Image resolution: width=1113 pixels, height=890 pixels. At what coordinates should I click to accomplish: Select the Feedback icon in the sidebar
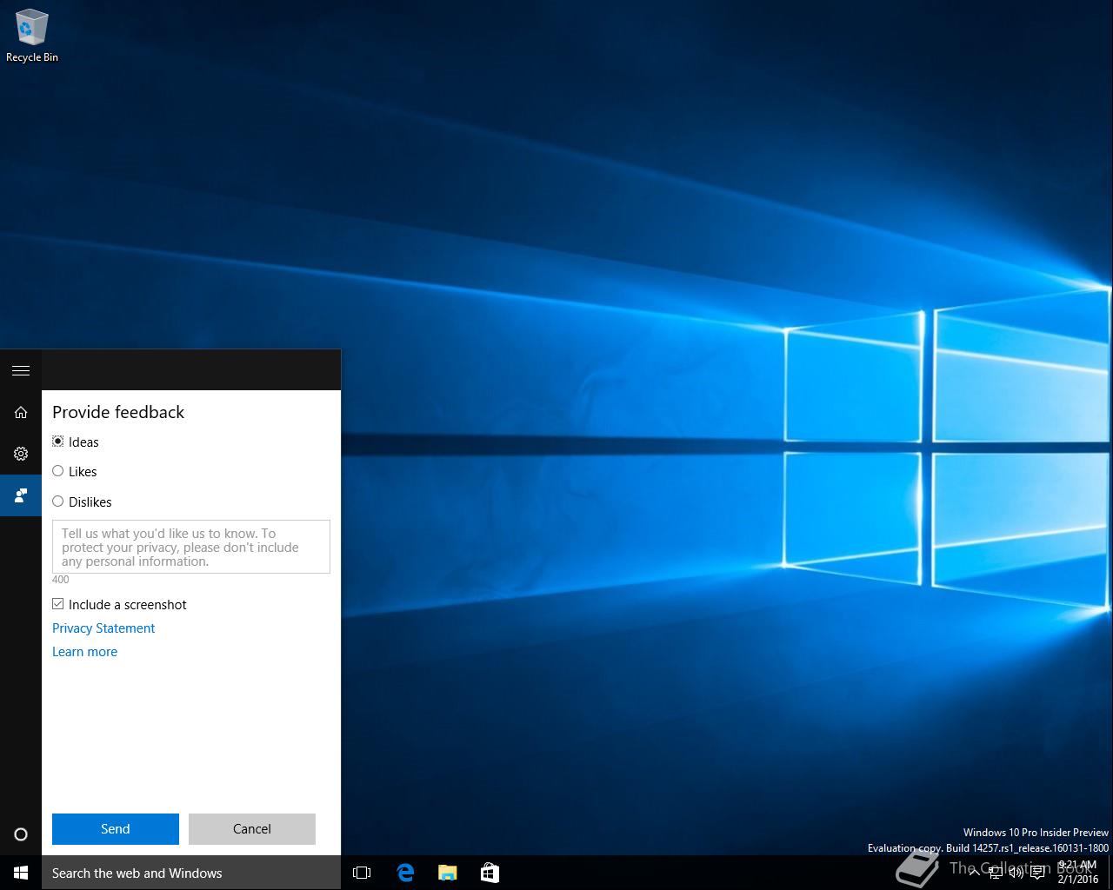(x=21, y=495)
